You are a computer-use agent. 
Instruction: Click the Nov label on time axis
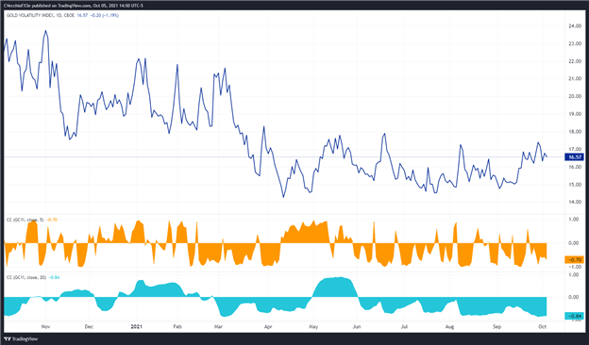(45, 327)
